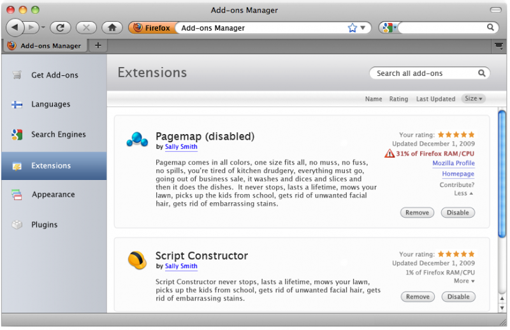
Task: Toggle the Size sort order dropdown
Action: [x=473, y=98]
